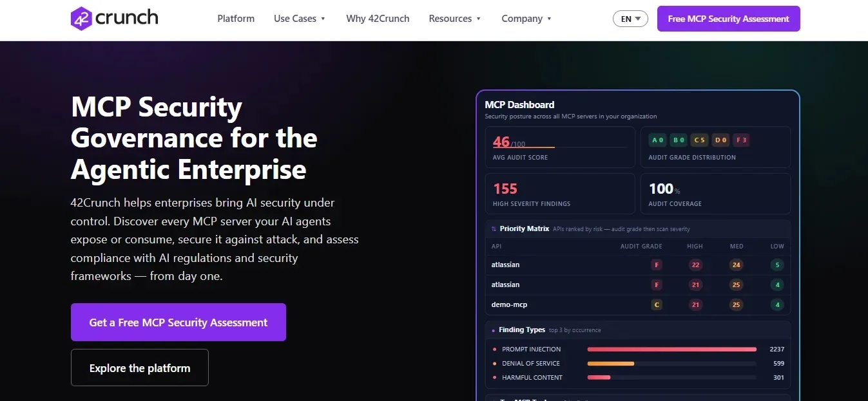868x401 pixels.
Task: Click the 2237 occurrence count
Action: 776,349
